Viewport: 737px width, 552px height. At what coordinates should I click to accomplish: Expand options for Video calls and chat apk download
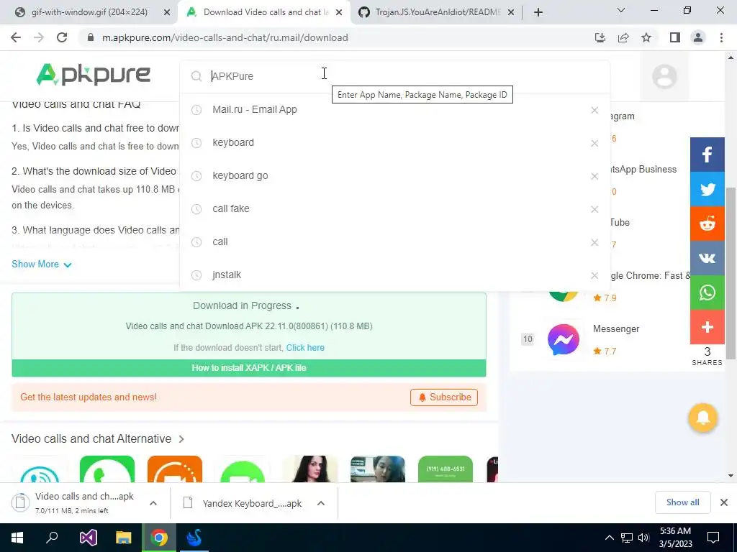pyautogui.click(x=153, y=503)
